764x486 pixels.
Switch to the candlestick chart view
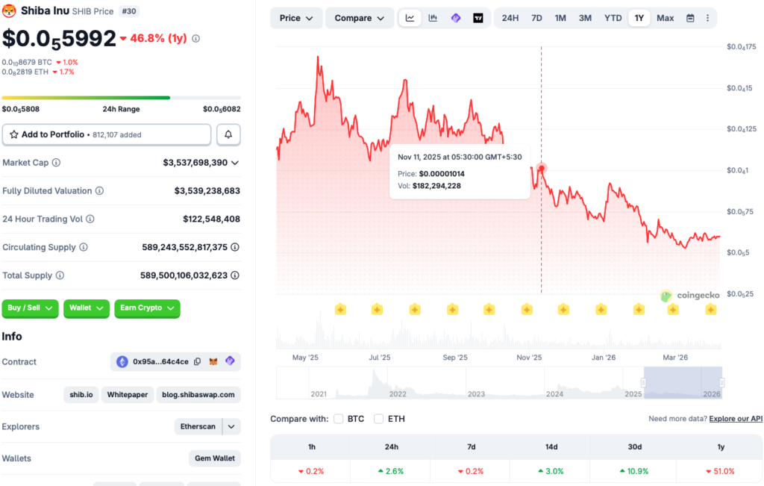[x=433, y=18]
